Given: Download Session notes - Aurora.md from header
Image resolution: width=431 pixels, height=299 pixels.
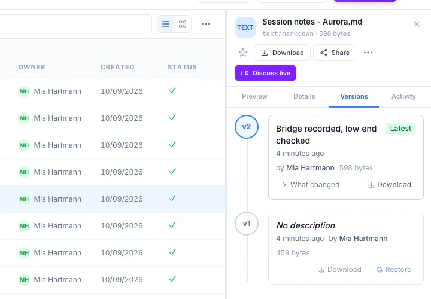Looking at the screenshot, I should (x=282, y=53).
